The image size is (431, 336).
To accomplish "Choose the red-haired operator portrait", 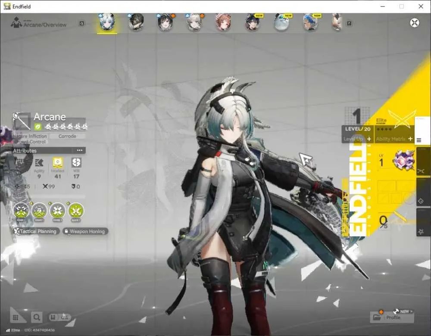I will click(223, 22).
